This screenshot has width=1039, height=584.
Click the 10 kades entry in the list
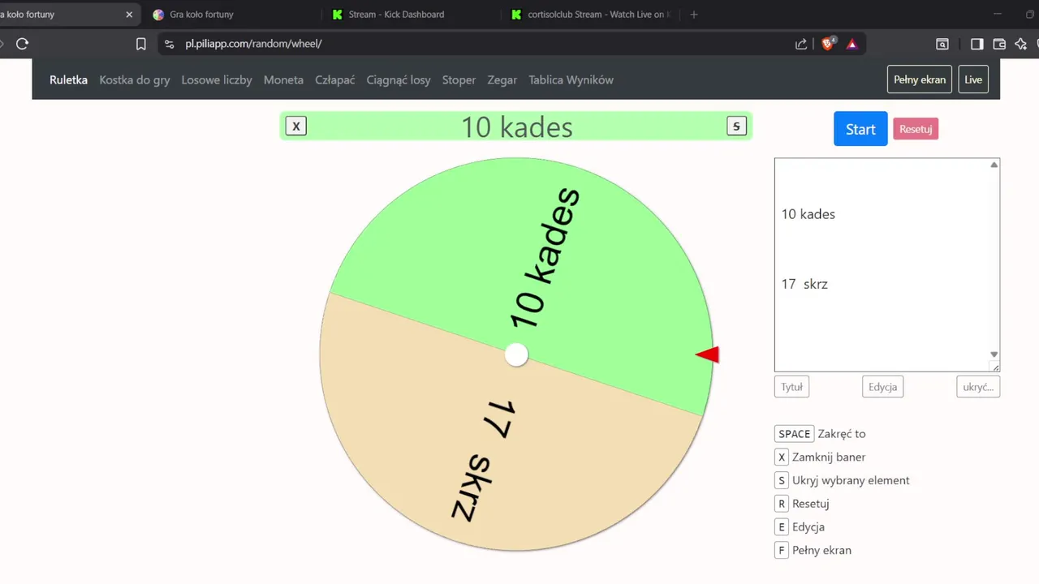[808, 214]
